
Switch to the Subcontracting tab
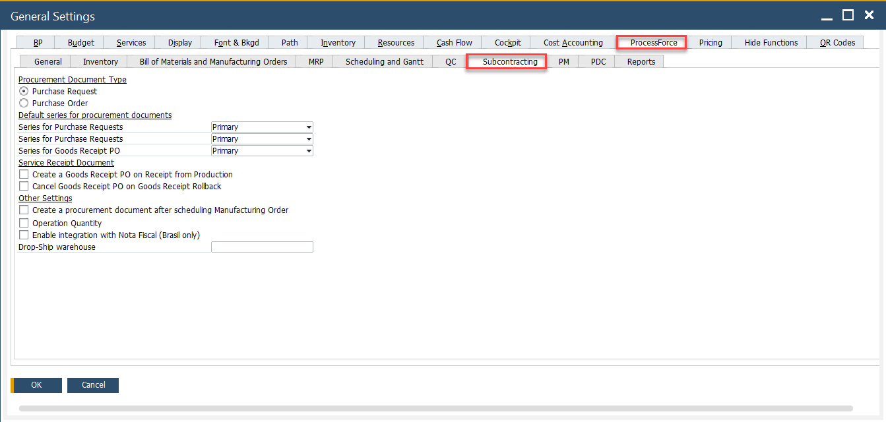coord(506,61)
